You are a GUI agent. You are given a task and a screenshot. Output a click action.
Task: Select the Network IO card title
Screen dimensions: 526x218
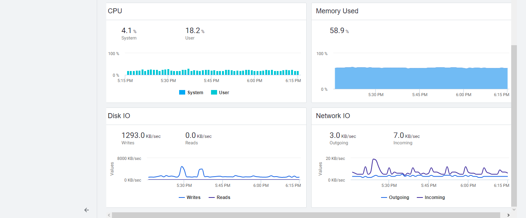(333, 116)
